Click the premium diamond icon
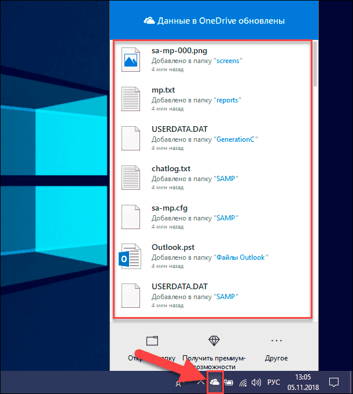 point(214,341)
